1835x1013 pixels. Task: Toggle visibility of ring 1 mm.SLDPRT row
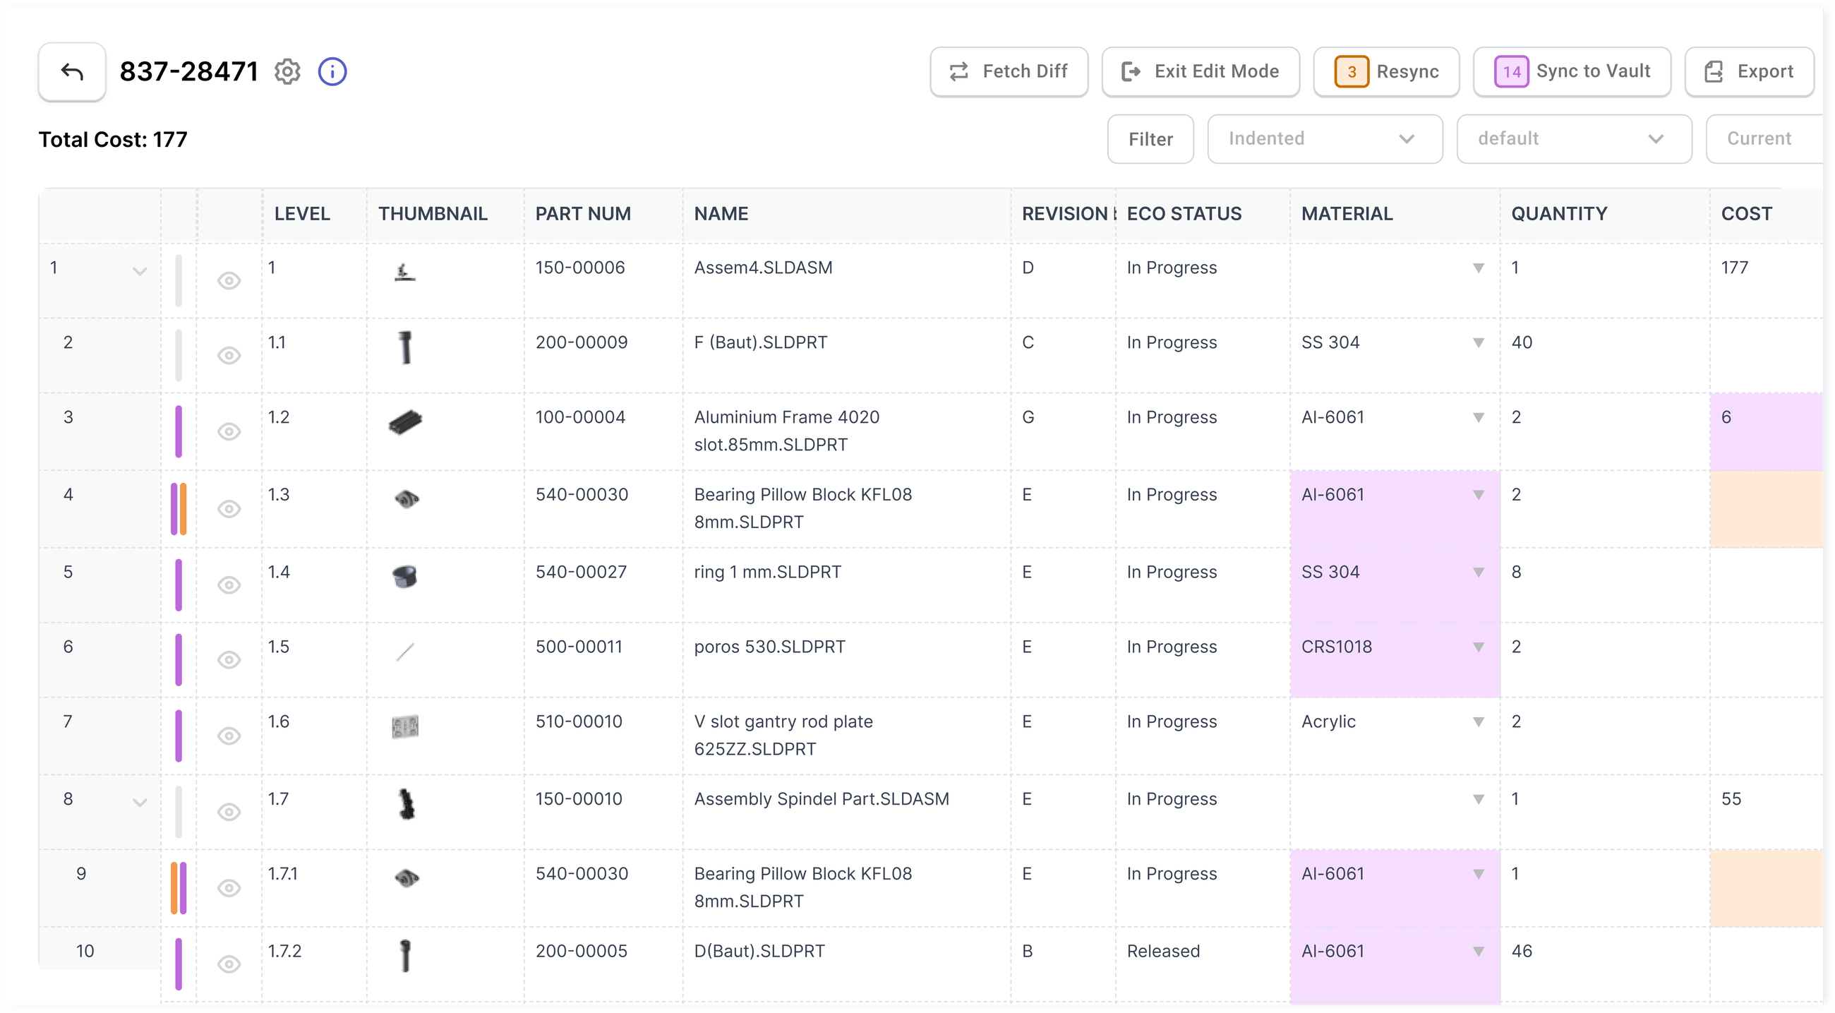(229, 585)
